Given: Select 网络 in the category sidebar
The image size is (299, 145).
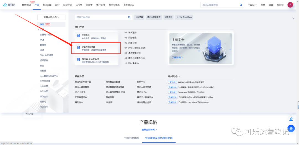Looking at the screenshot, I should 42,50.
